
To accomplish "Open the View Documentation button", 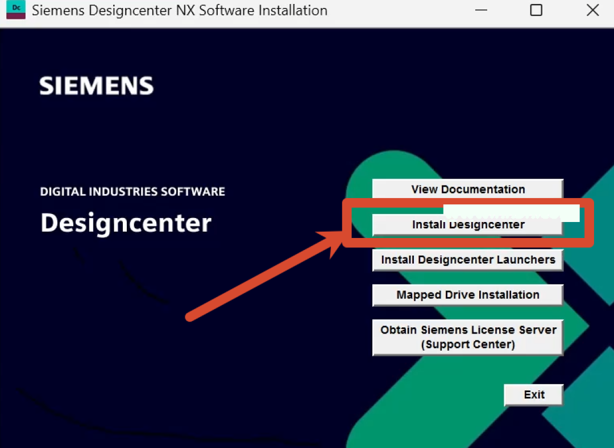I will [x=467, y=189].
